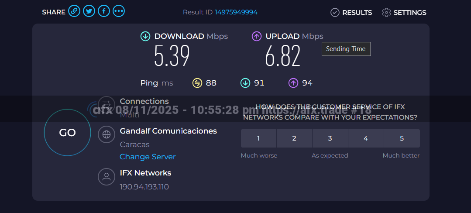The height and width of the screenshot is (213, 471).
Task: Open more sharing options ellipsis icon
Action: [119, 12]
